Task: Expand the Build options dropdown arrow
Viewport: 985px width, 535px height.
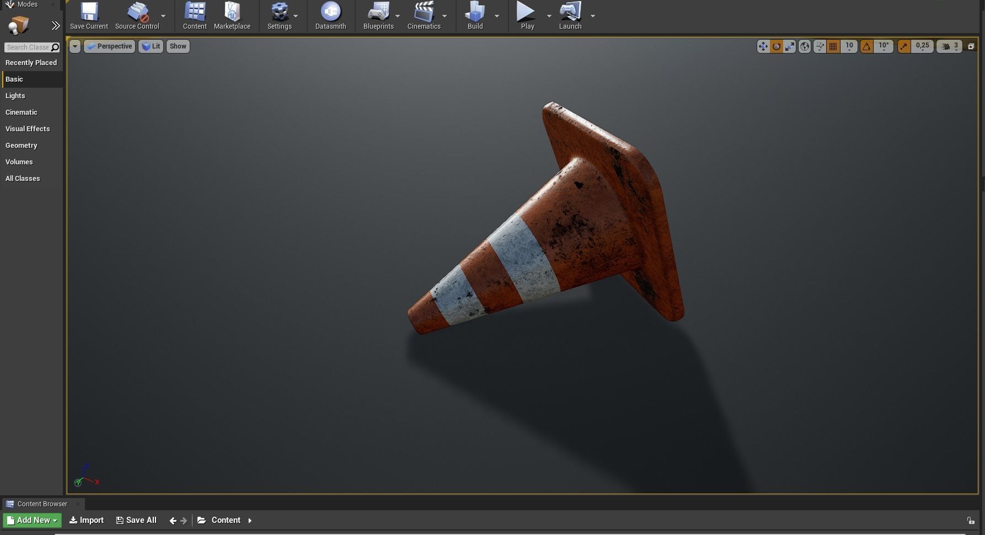Action: coord(497,16)
